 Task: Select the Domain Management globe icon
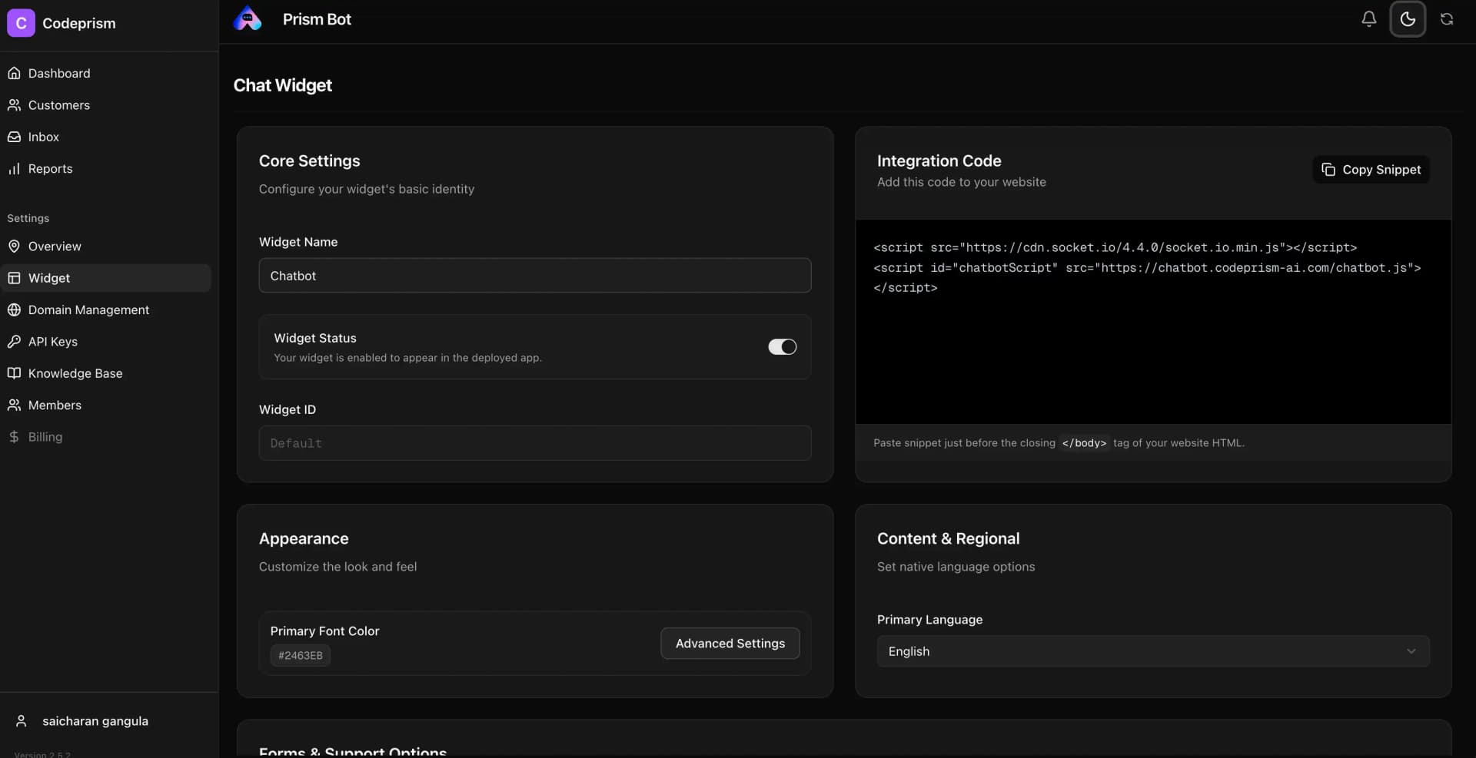15,310
